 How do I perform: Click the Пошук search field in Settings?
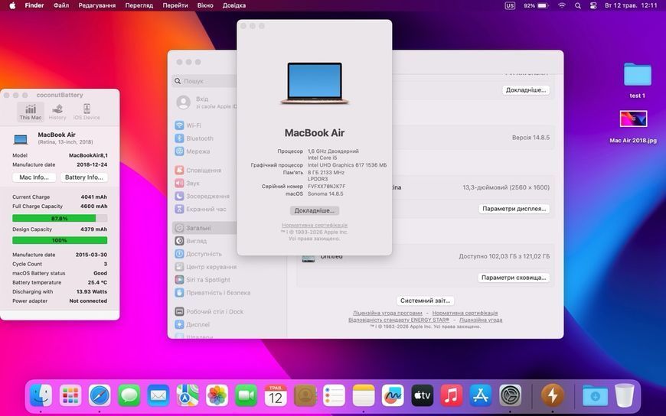click(x=204, y=80)
